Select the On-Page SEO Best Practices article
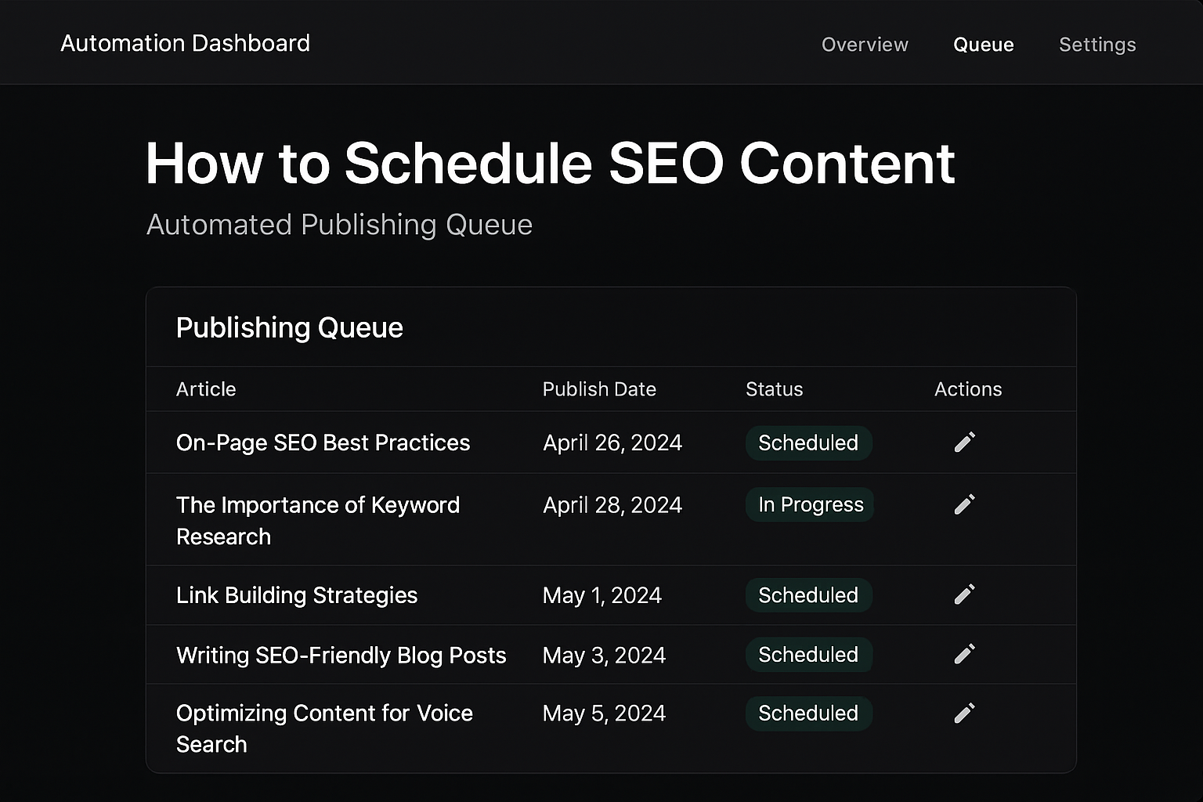1203x802 pixels. tap(323, 443)
